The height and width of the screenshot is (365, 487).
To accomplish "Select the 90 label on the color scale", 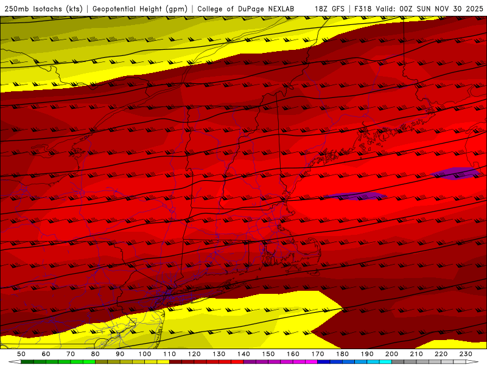I will pyautogui.click(x=120, y=354).
